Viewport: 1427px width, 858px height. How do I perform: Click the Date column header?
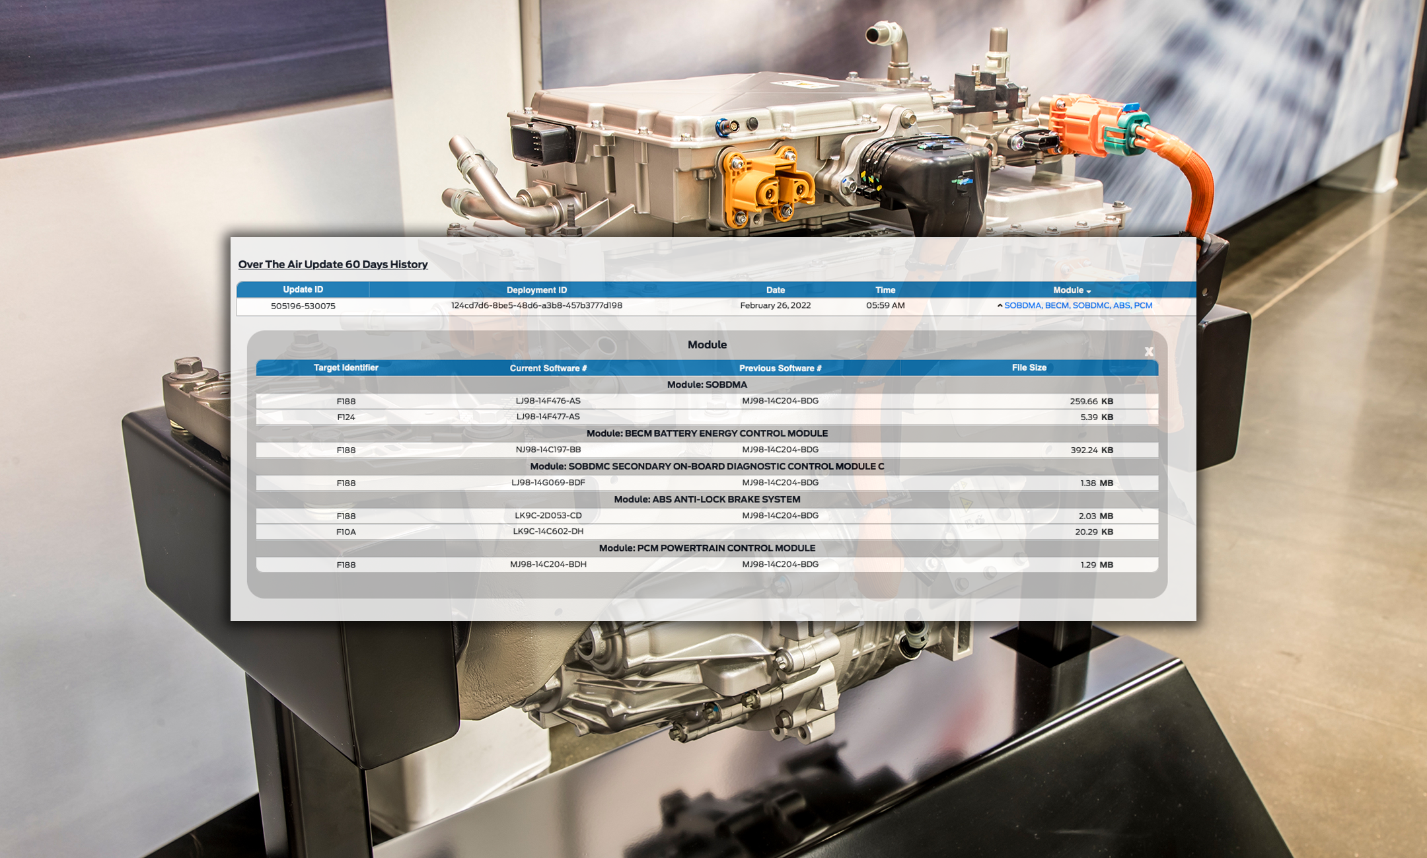[x=774, y=290]
